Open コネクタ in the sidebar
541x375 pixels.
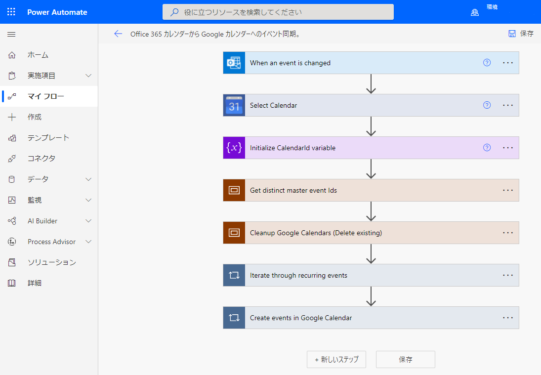[x=49, y=158]
